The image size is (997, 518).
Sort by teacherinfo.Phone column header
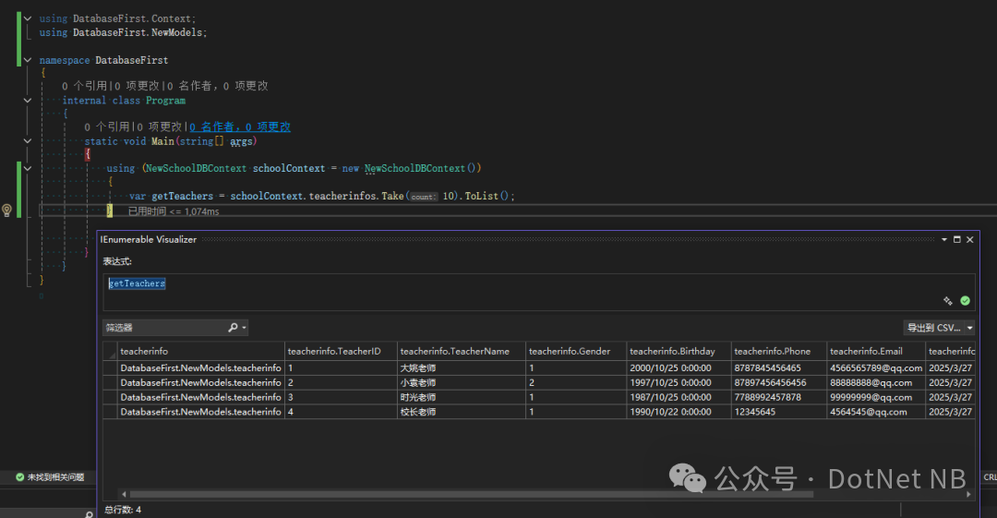coord(778,351)
